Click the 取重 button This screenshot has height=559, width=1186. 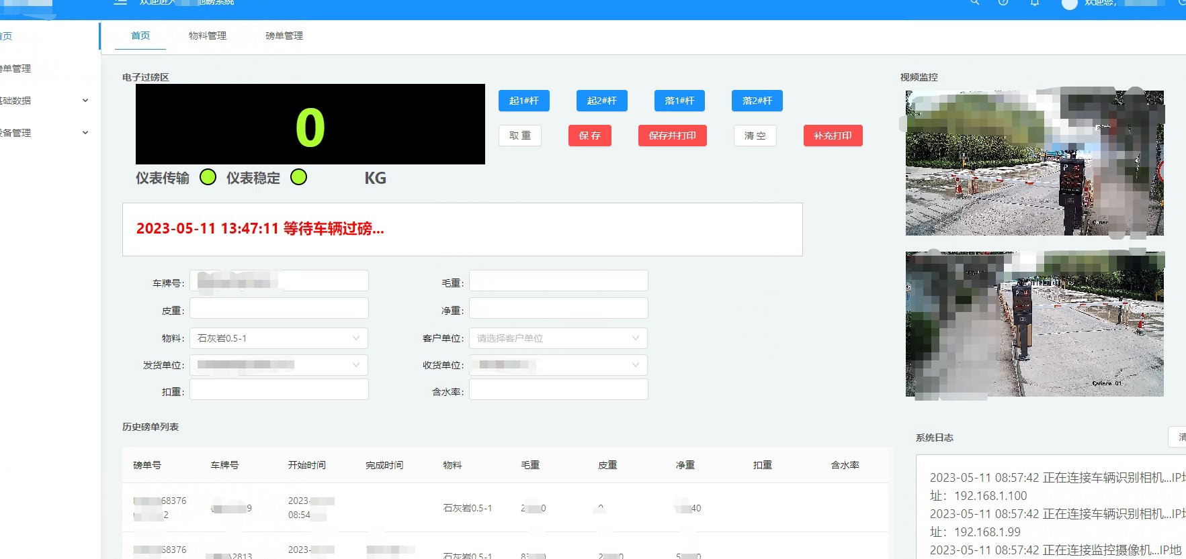click(520, 136)
